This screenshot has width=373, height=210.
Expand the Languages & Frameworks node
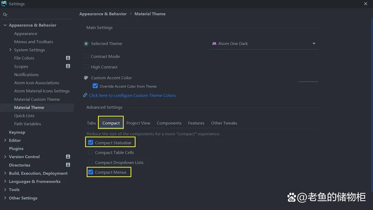5,181
